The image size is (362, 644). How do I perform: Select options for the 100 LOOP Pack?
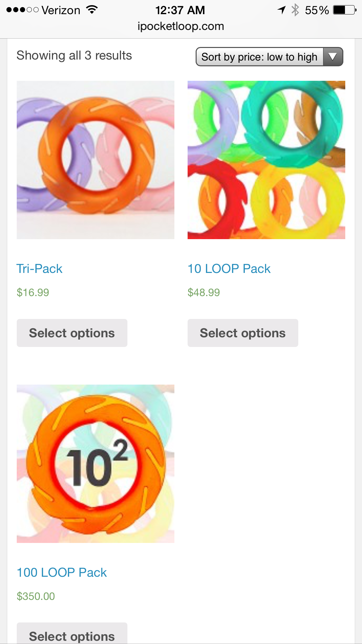coord(72,635)
